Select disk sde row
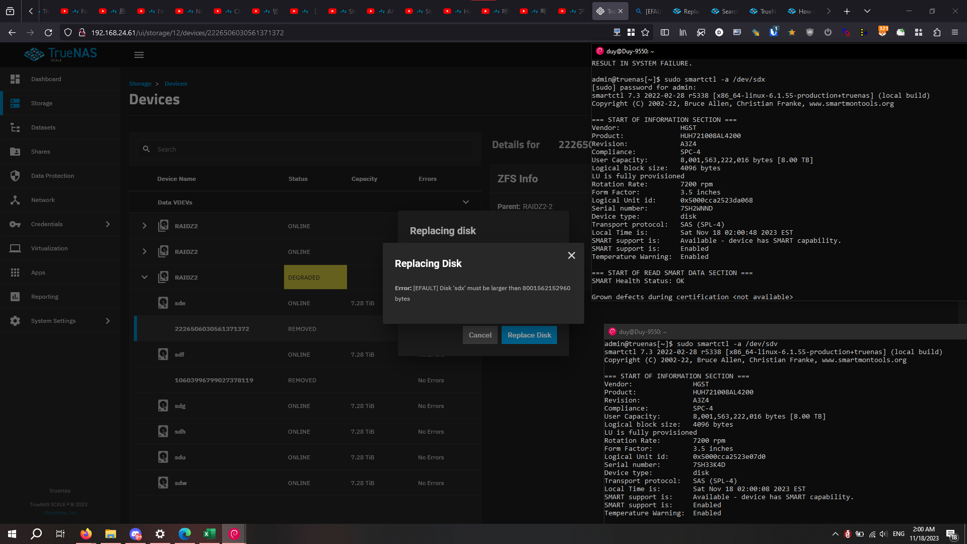 point(305,303)
